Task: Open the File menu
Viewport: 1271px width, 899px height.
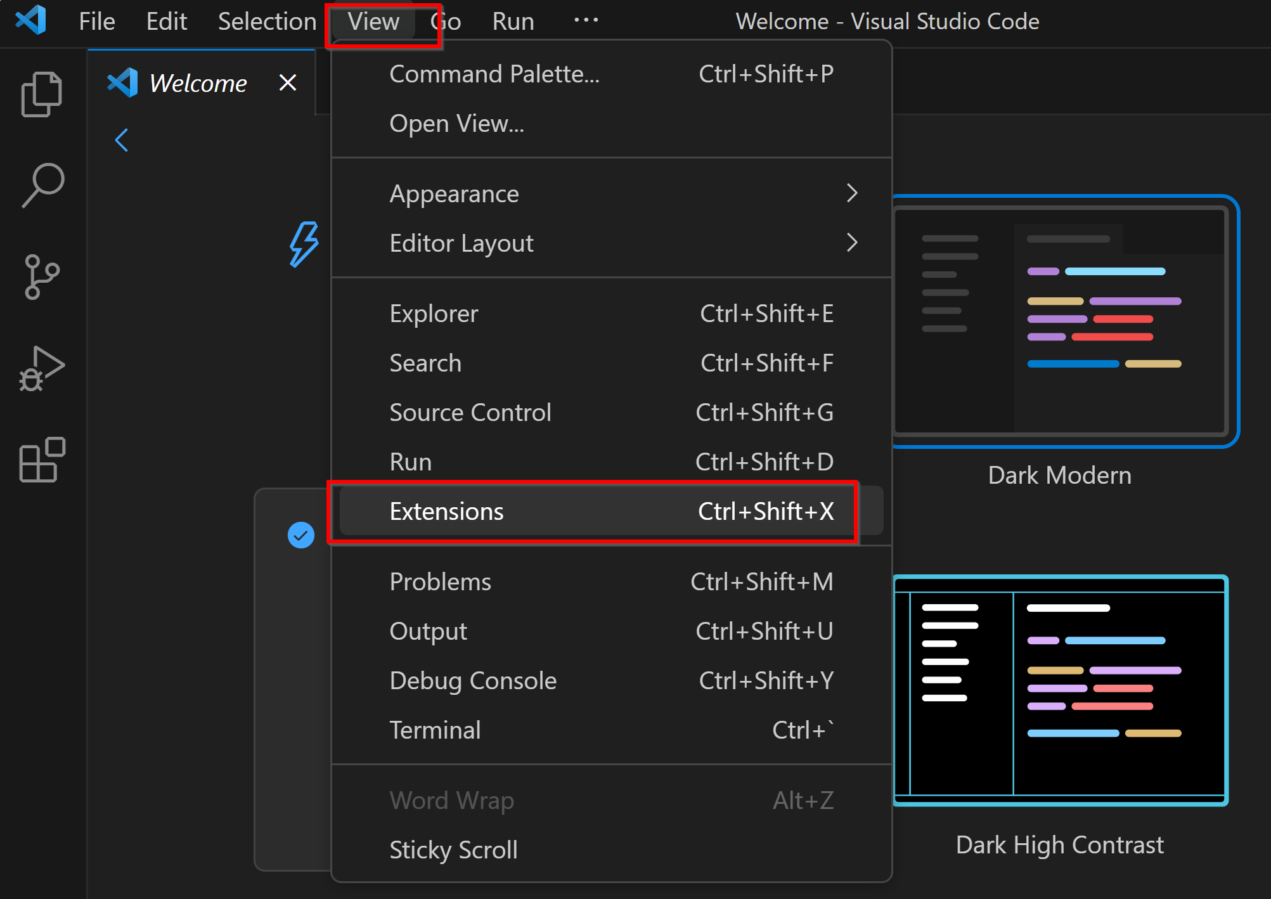Action: [x=97, y=22]
